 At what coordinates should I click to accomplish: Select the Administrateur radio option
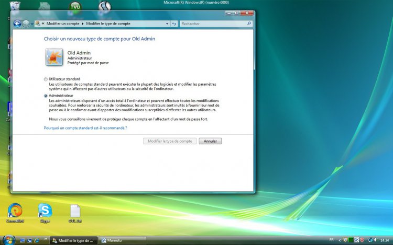pyautogui.click(x=46, y=96)
